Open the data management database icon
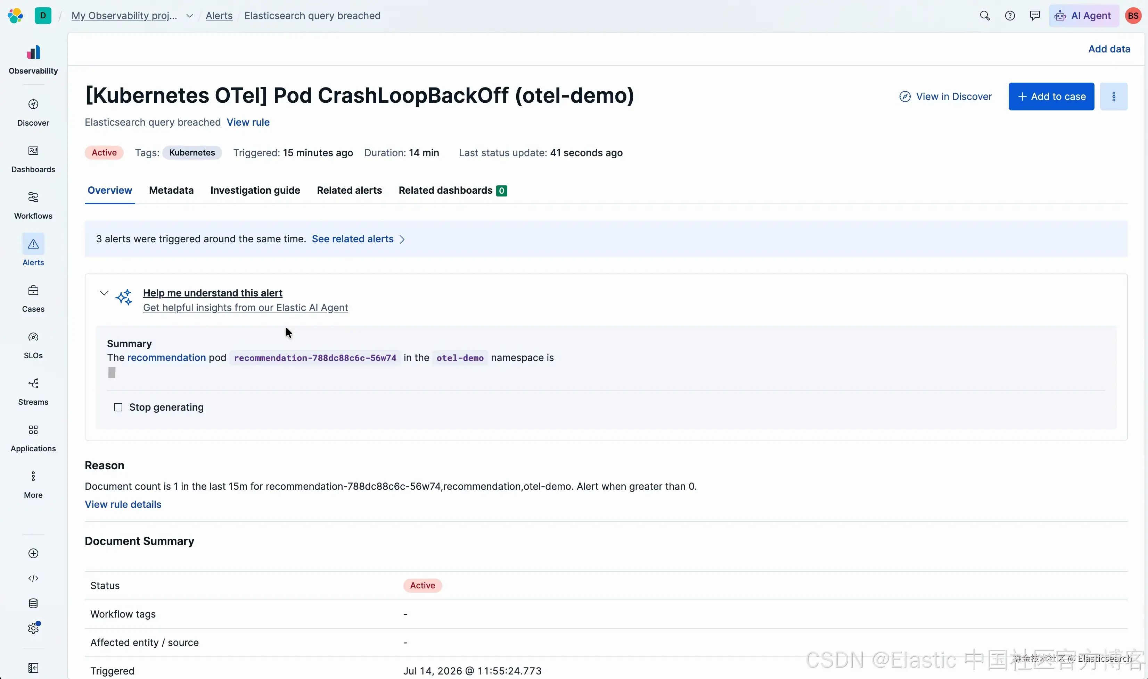The image size is (1148, 679). [x=33, y=604]
